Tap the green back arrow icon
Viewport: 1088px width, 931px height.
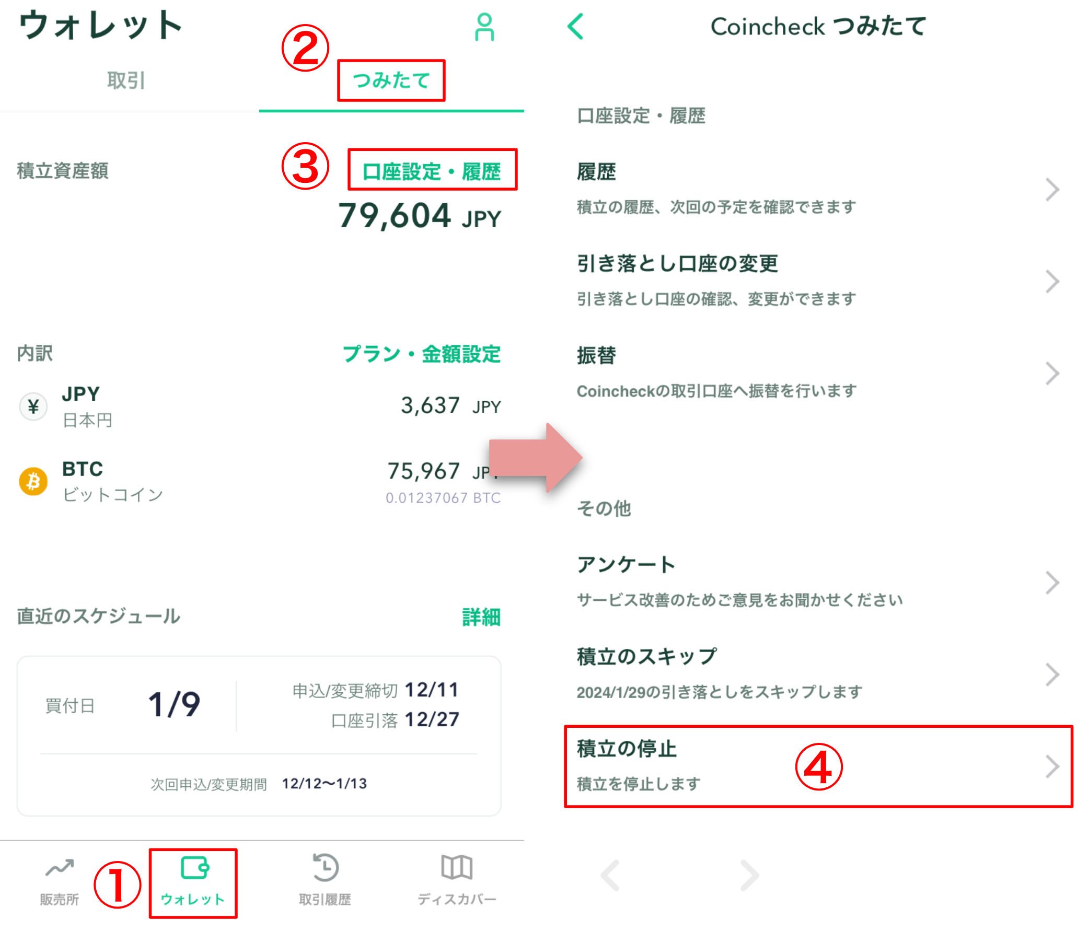(x=575, y=26)
